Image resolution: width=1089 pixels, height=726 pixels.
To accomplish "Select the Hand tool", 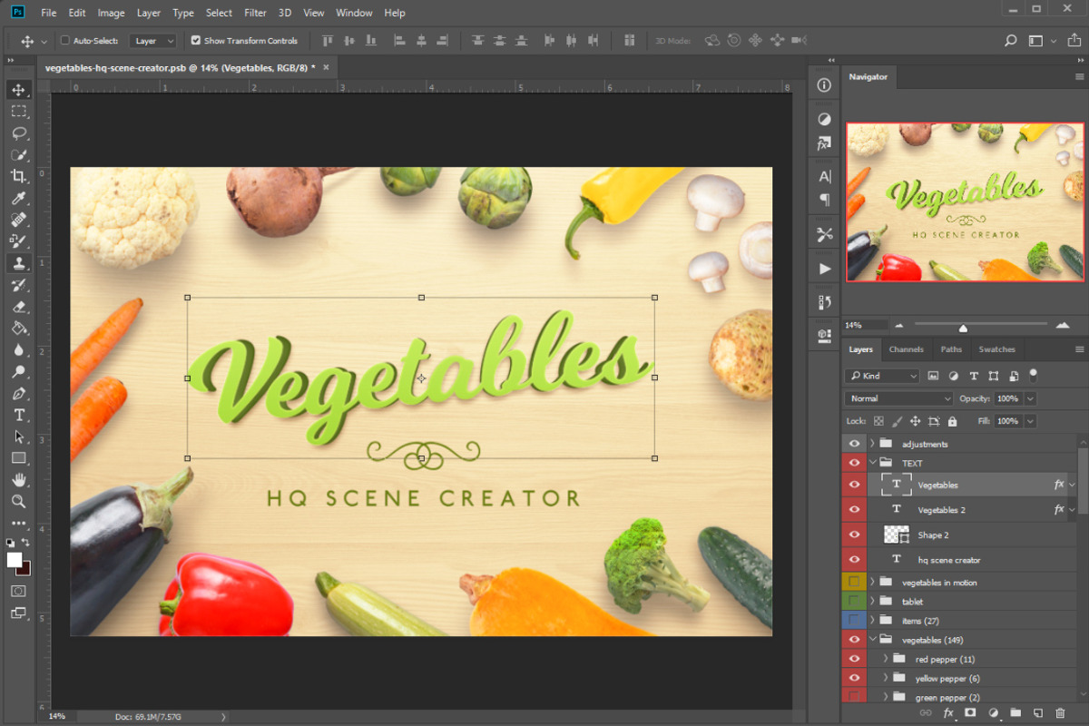I will point(18,480).
